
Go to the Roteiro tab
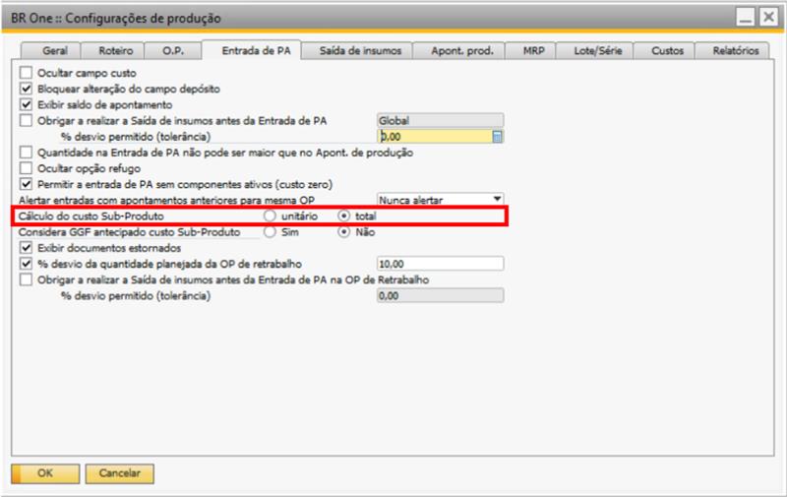tap(114, 50)
